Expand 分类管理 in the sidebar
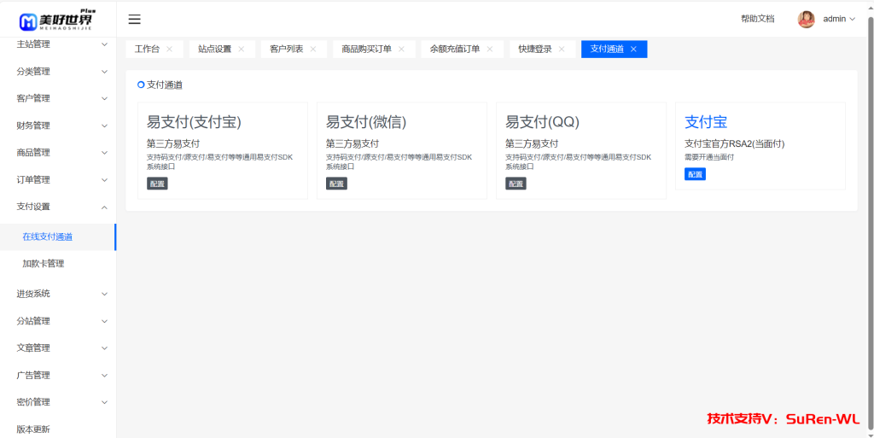The height and width of the screenshot is (438, 874). tap(58, 72)
